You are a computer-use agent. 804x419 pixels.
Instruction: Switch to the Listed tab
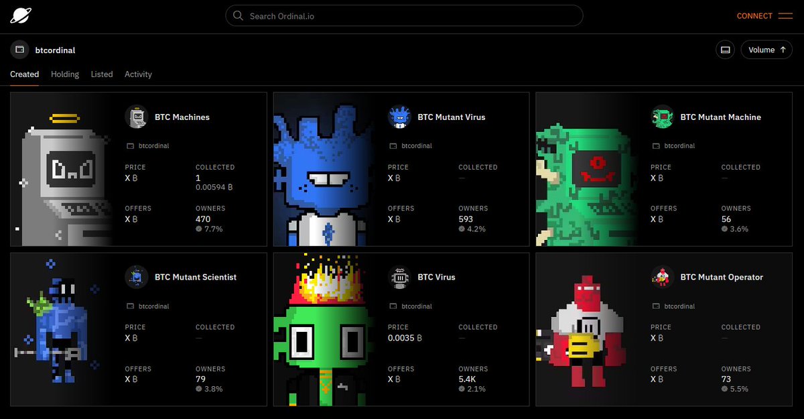[x=102, y=74]
